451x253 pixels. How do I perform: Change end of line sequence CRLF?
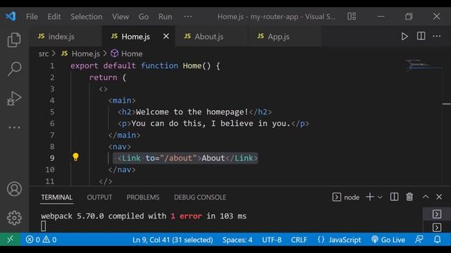click(299, 240)
